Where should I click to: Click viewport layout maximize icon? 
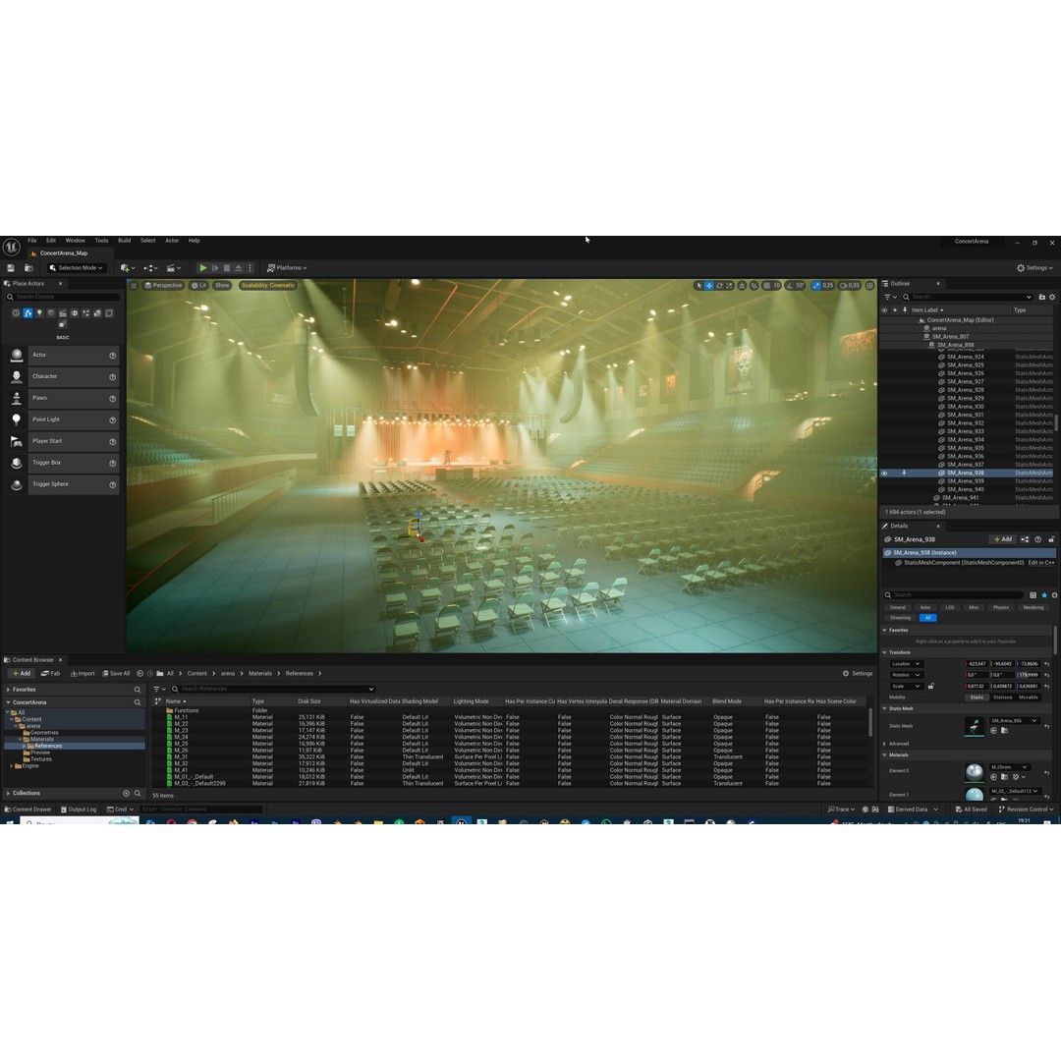click(x=869, y=286)
